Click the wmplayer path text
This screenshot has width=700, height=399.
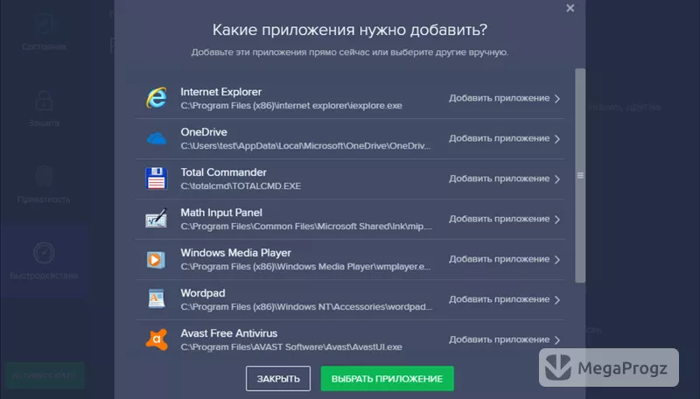pos(305,267)
